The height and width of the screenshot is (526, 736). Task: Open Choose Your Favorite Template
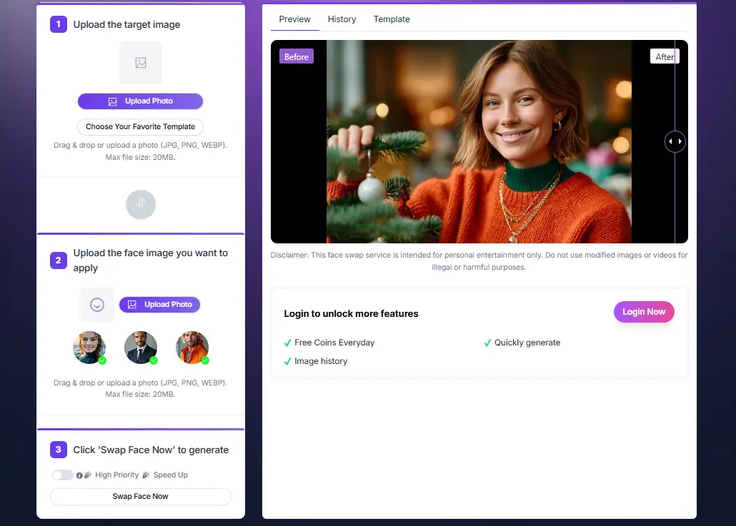tap(141, 127)
